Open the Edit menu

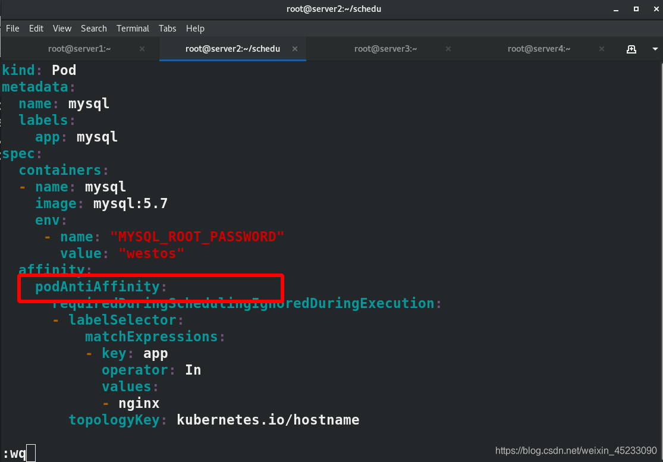pos(36,29)
